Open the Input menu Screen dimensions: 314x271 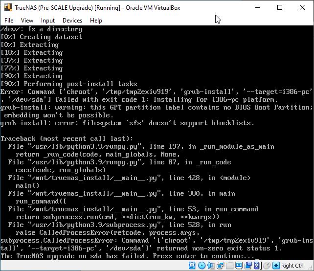(47, 21)
